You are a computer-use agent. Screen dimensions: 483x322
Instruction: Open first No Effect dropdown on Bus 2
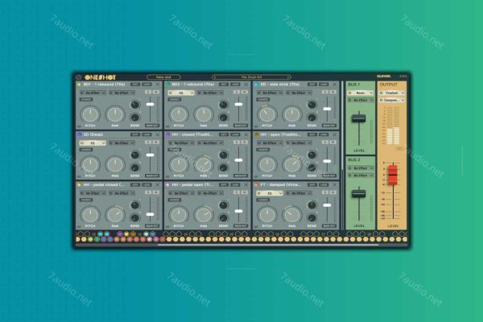click(x=360, y=168)
